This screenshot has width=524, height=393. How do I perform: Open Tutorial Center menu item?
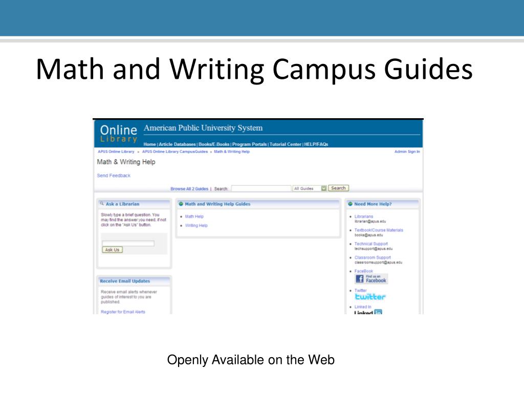point(286,144)
